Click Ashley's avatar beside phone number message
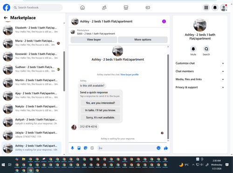The image size is (233, 173). click(74, 127)
